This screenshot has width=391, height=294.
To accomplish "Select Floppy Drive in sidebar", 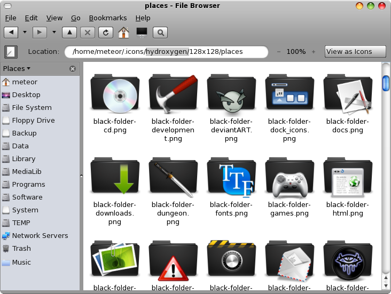I will click(40, 121).
